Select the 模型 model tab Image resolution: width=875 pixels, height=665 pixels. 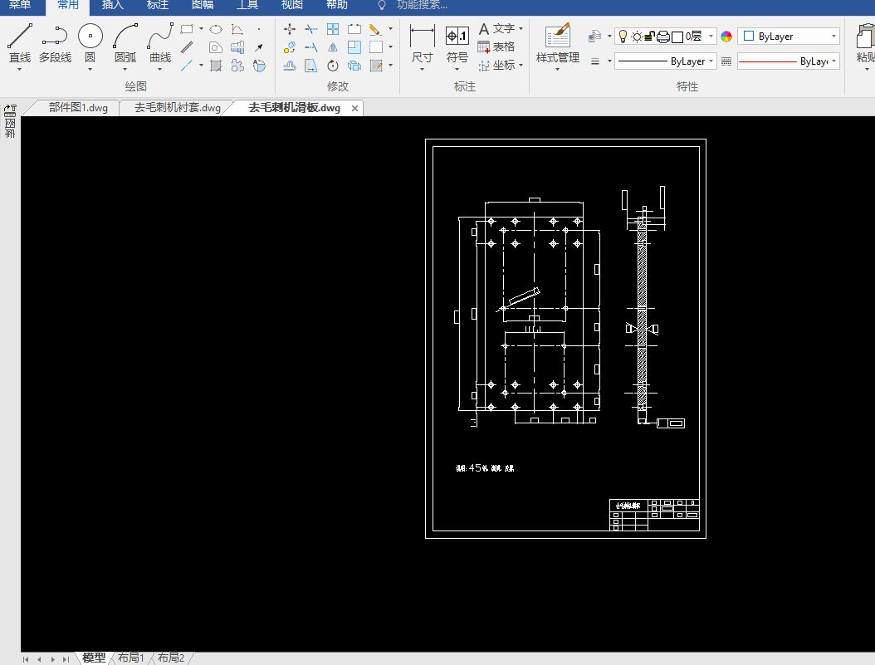pyautogui.click(x=94, y=658)
